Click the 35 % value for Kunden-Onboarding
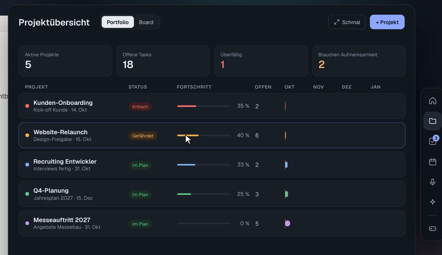The height and width of the screenshot is (255, 442). (243, 106)
